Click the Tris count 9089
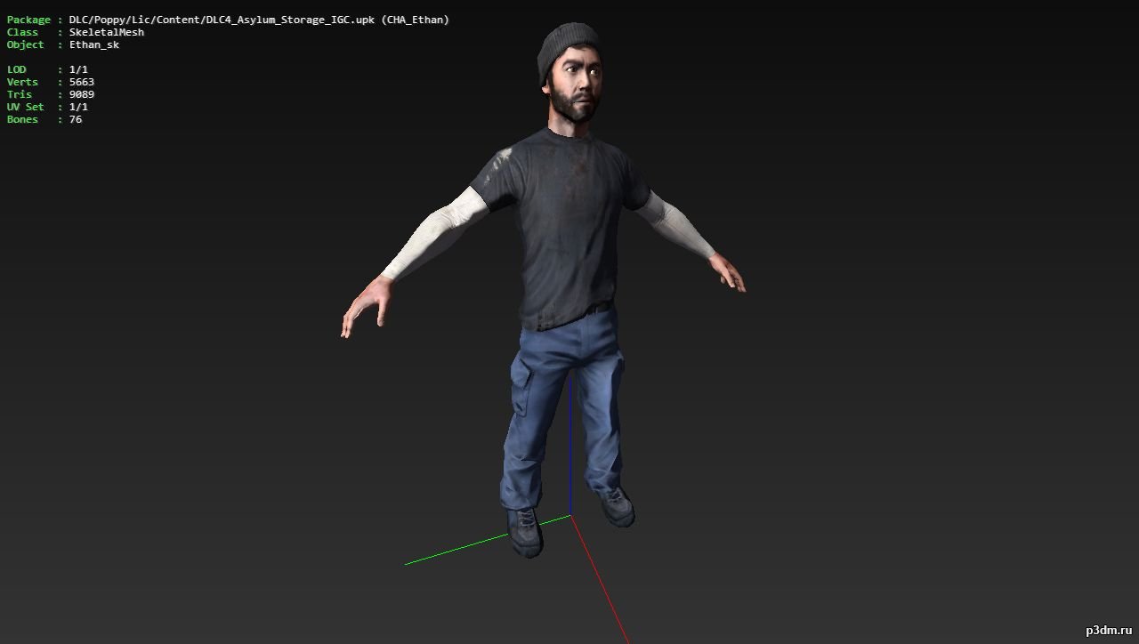The image size is (1139, 644). click(81, 94)
